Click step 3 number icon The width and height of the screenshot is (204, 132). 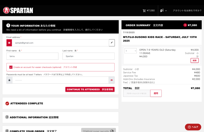coord(7,117)
